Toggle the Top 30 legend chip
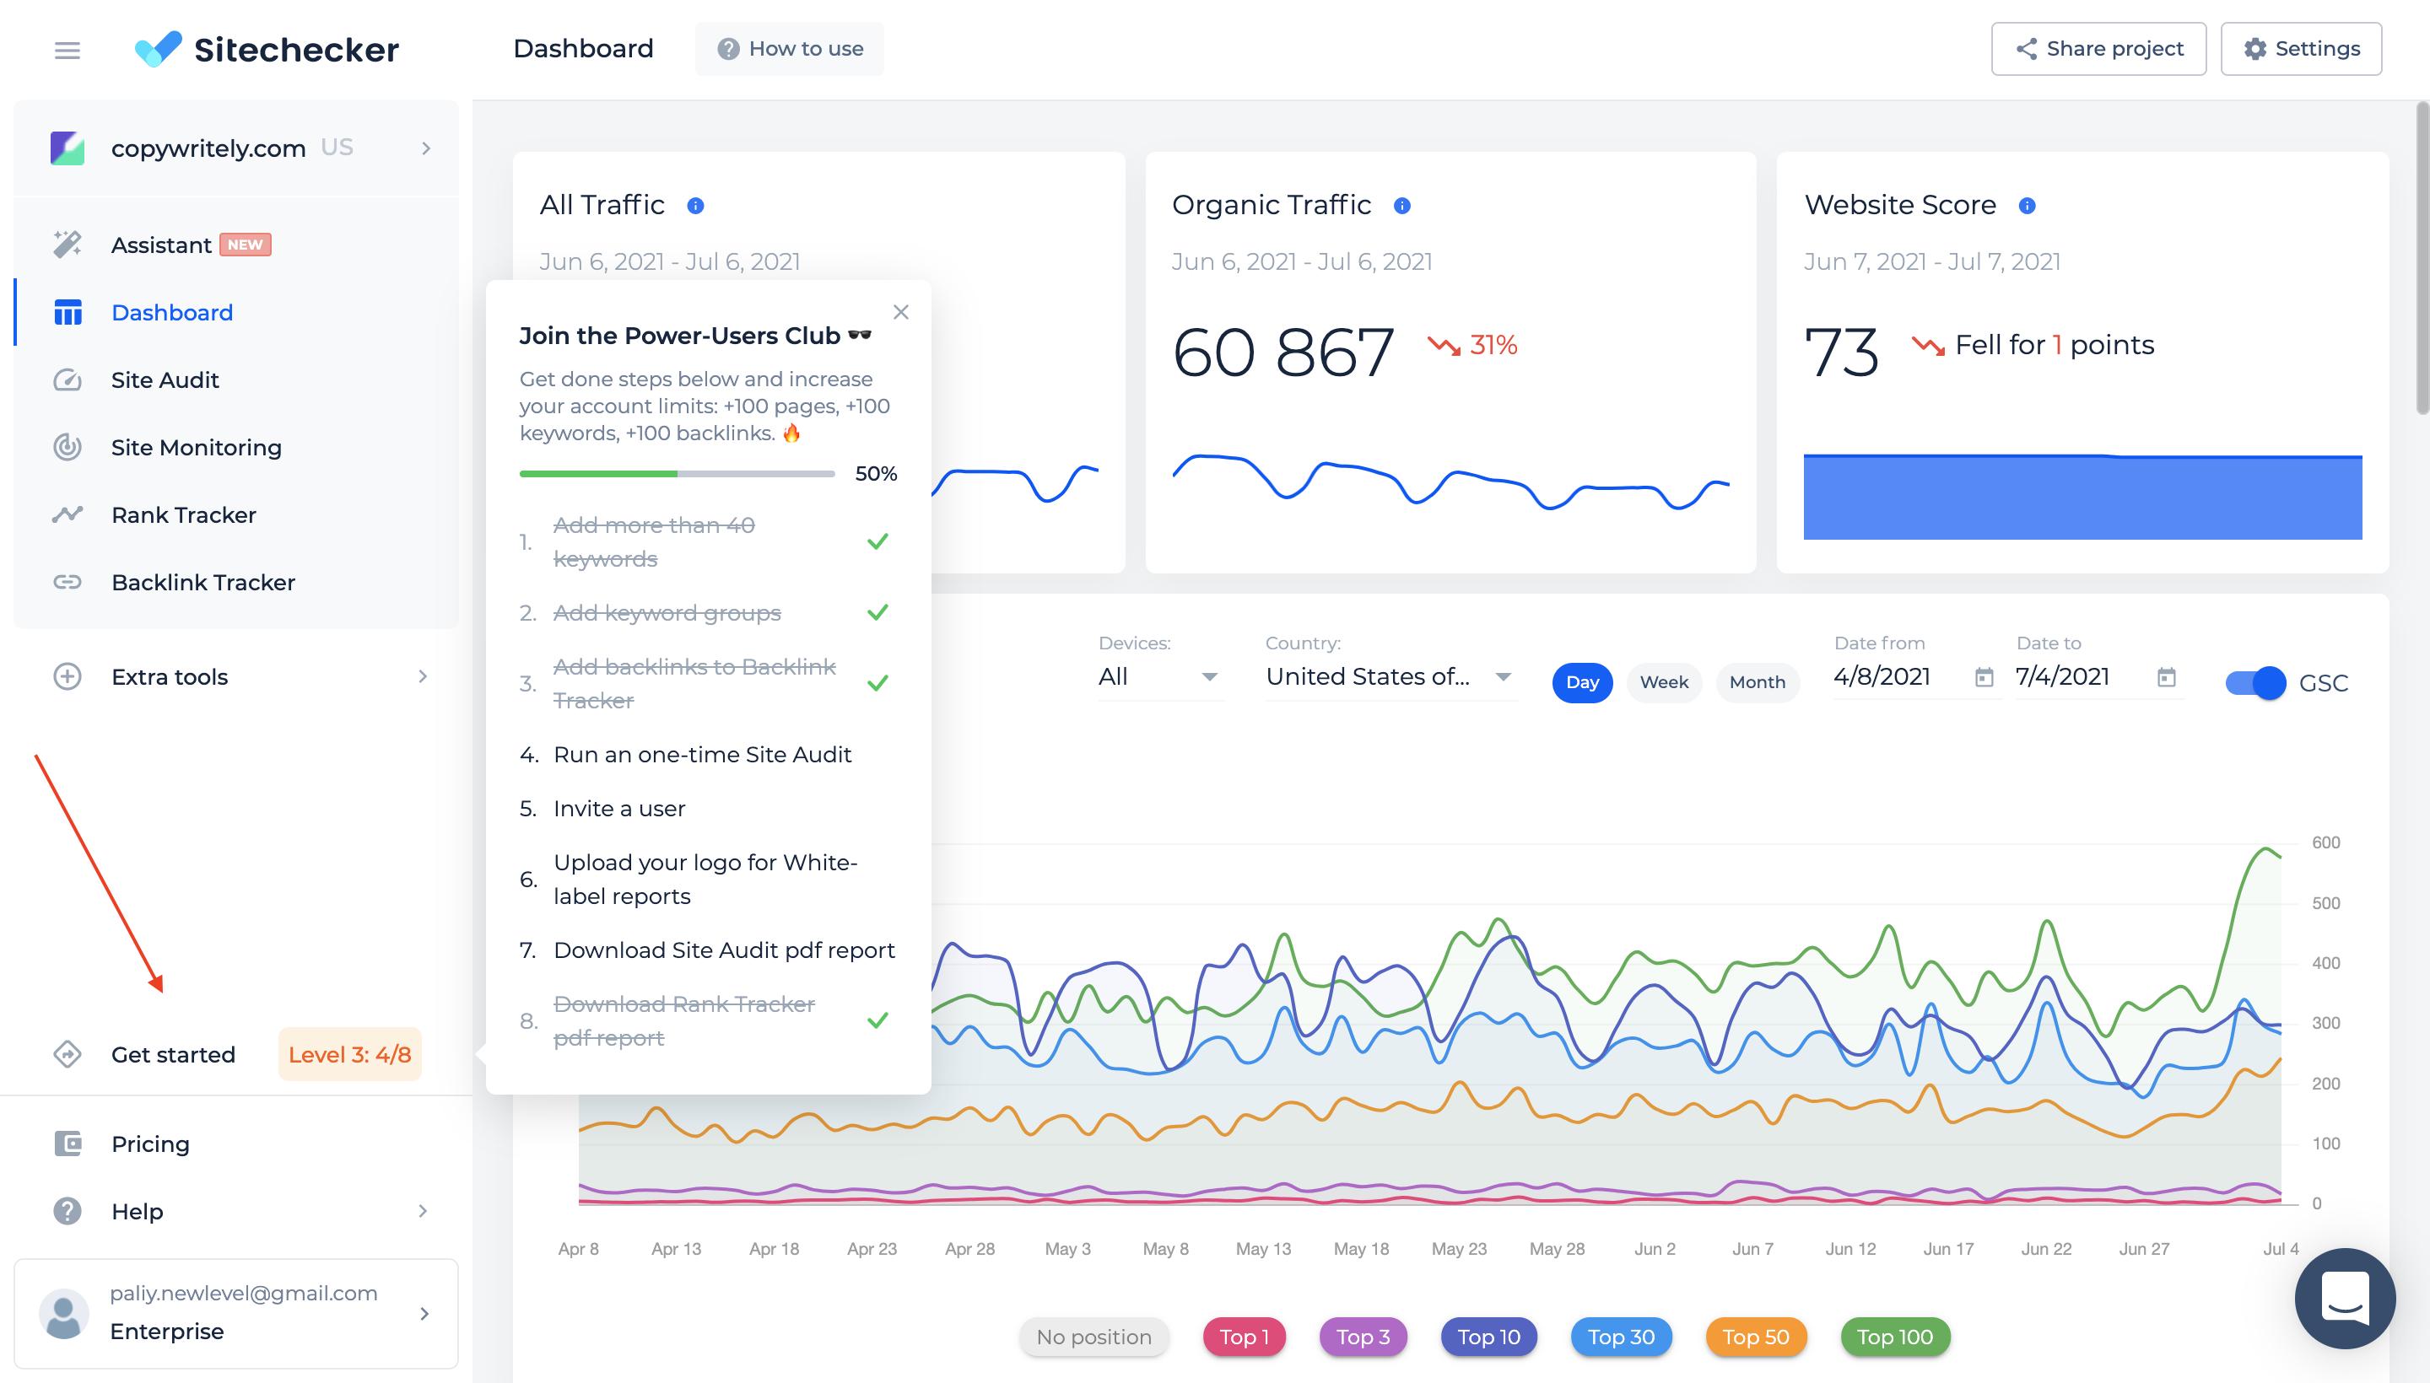Viewport: 2430px width, 1383px height. pyautogui.click(x=1622, y=1337)
